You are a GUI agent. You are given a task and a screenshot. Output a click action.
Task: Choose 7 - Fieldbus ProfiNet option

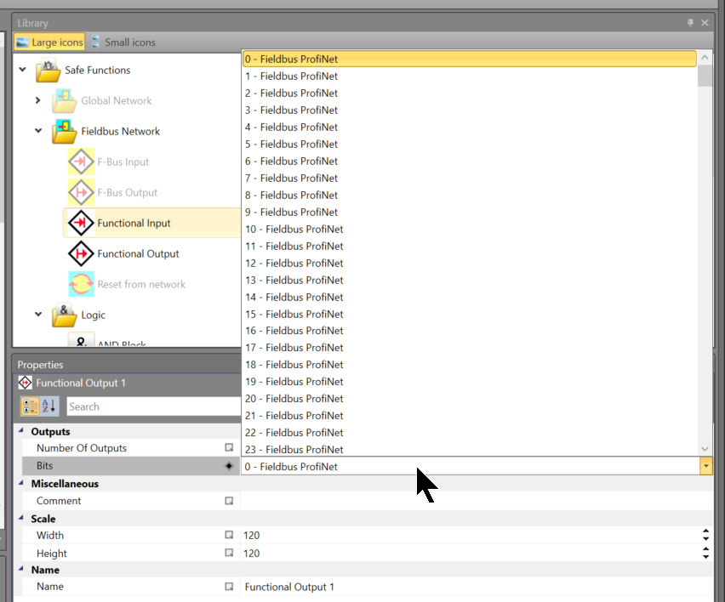(x=470, y=178)
